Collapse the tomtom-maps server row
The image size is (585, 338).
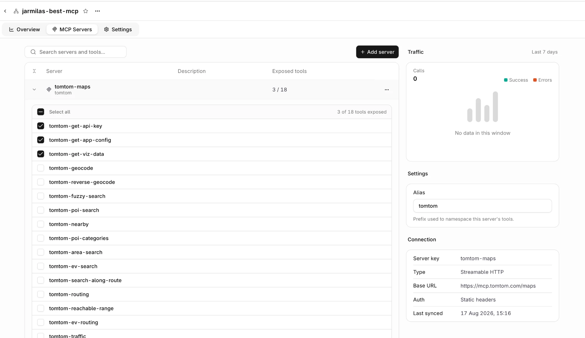pos(34,90)
